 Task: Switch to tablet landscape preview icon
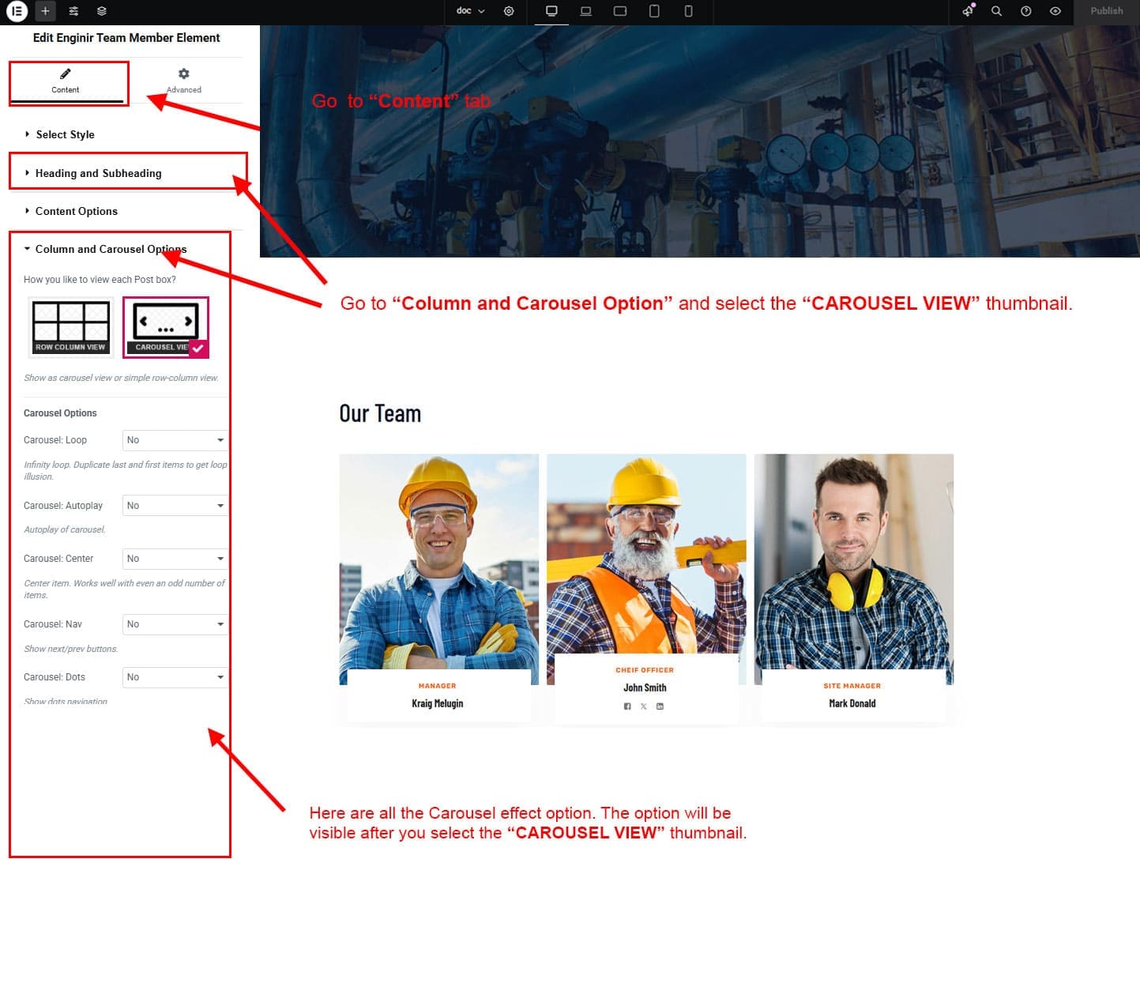point(620,11)
